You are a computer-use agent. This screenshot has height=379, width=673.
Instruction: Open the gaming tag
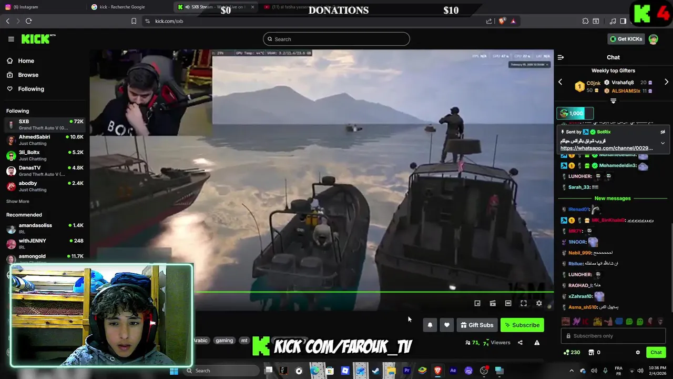224,341
